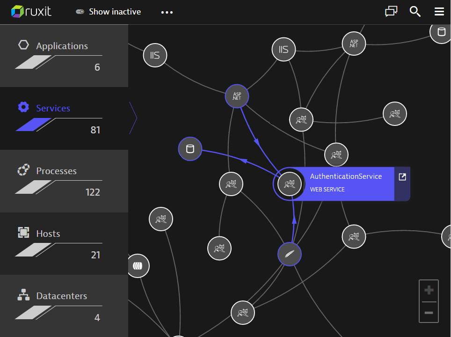The height and width of the screenshot is (337, 451).
Task: Open the chat windows icon in header
Action: [391, 12]
